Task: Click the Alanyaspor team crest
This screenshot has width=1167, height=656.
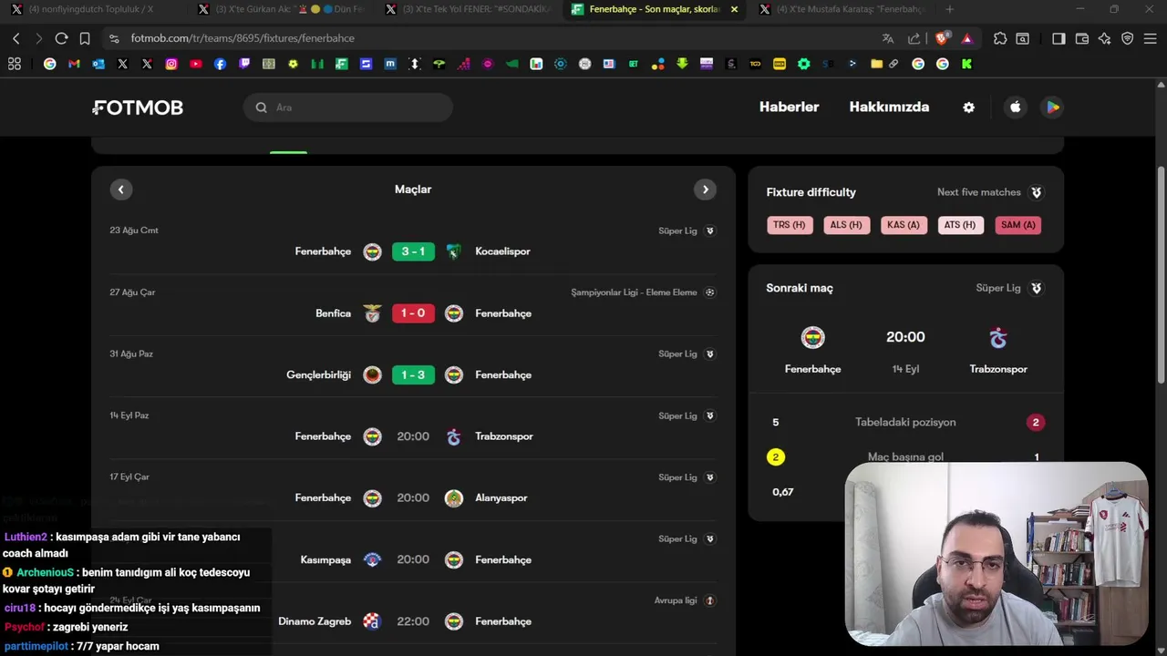Action: pos(453,497)
